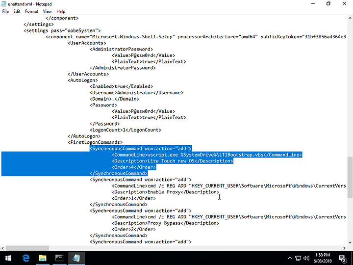Click the closing </AdministratorPassword> tag
The width and height of the screenshot is (353, 265).
(x=123, y=68)
